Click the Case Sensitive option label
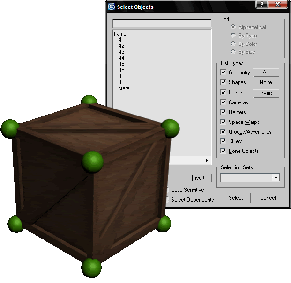 point(187,190)
